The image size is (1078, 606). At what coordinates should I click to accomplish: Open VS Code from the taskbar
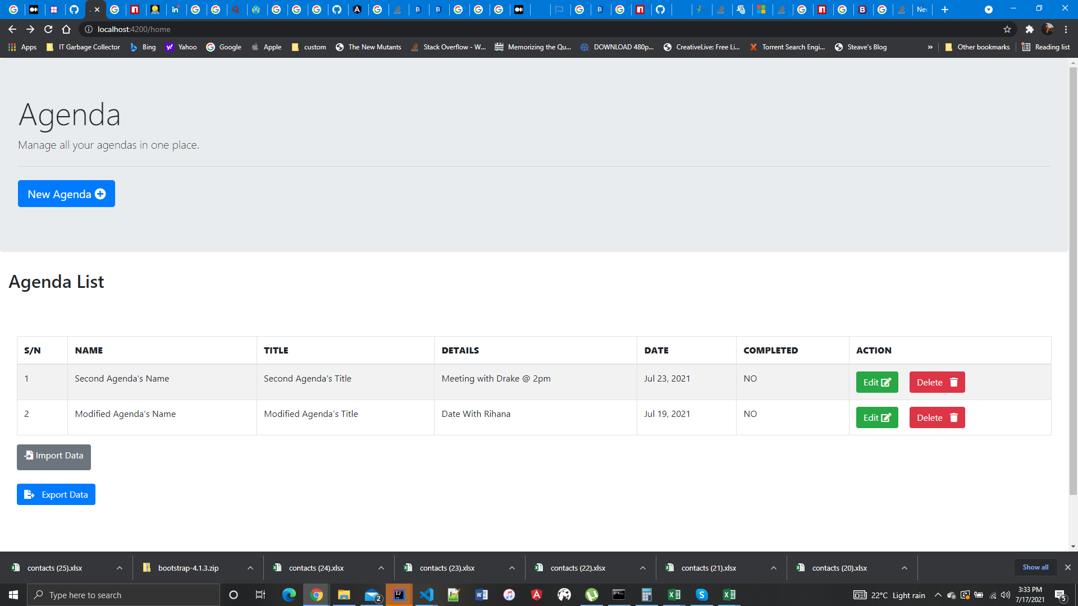point(427,595)
